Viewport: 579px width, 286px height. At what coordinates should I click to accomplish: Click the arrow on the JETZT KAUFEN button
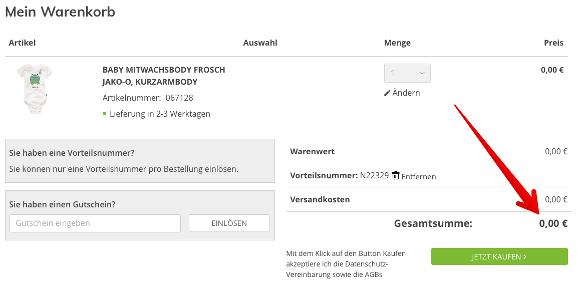[x=525, y=256]
